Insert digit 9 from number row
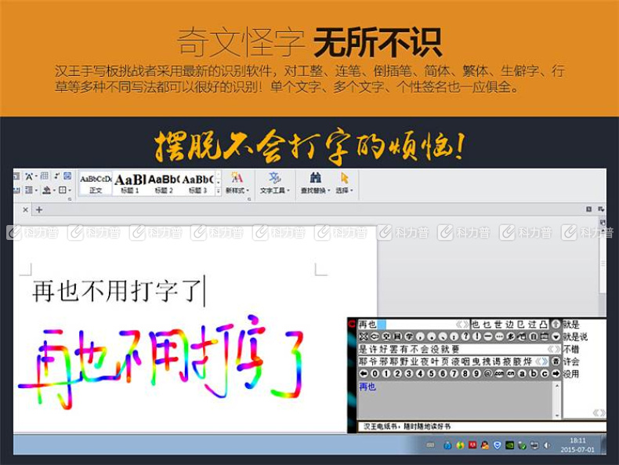Image resolution: width=619 pixels, height=465 pixels. (476, 374)
